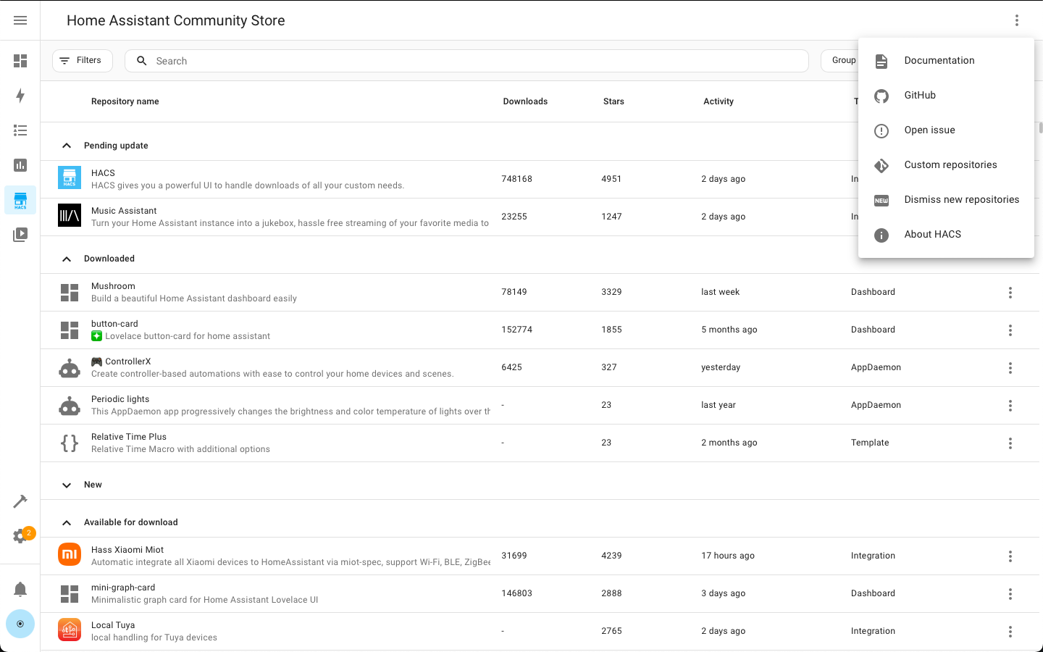Image resolution: width=1043 pixels, height=652 pixels.
Task: Open the Energy lightning bolt sidebar icon
Action: pyautogui.click(x=20, y=96)
